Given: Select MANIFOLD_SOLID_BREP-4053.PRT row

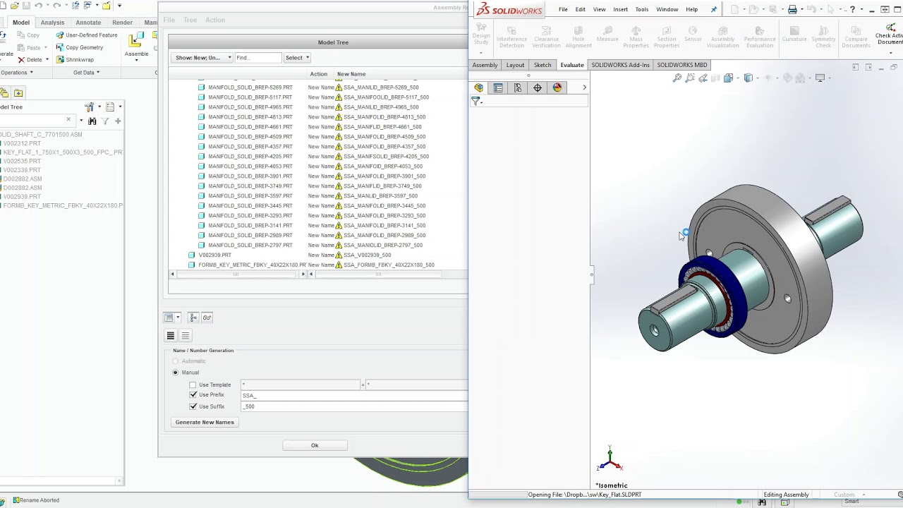Looking at the screenshot, I should [316, 166].
